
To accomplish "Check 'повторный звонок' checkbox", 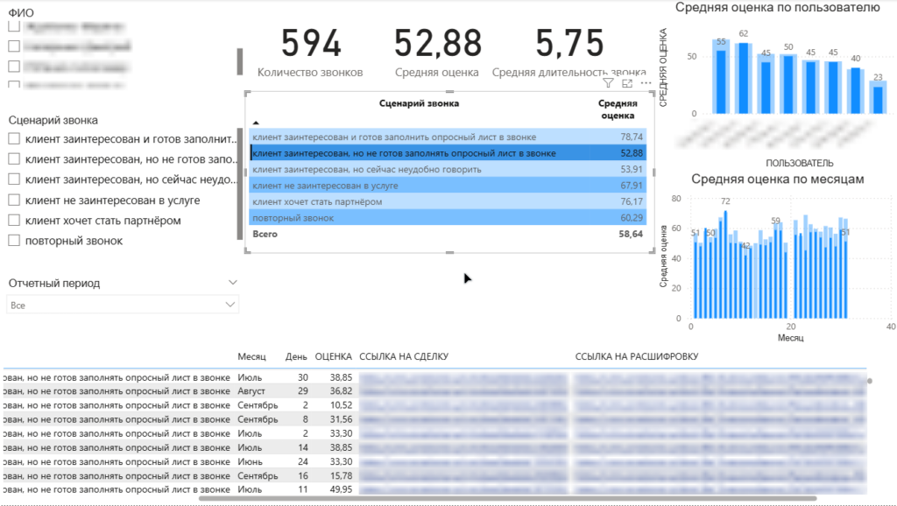I will pos(14,240).
